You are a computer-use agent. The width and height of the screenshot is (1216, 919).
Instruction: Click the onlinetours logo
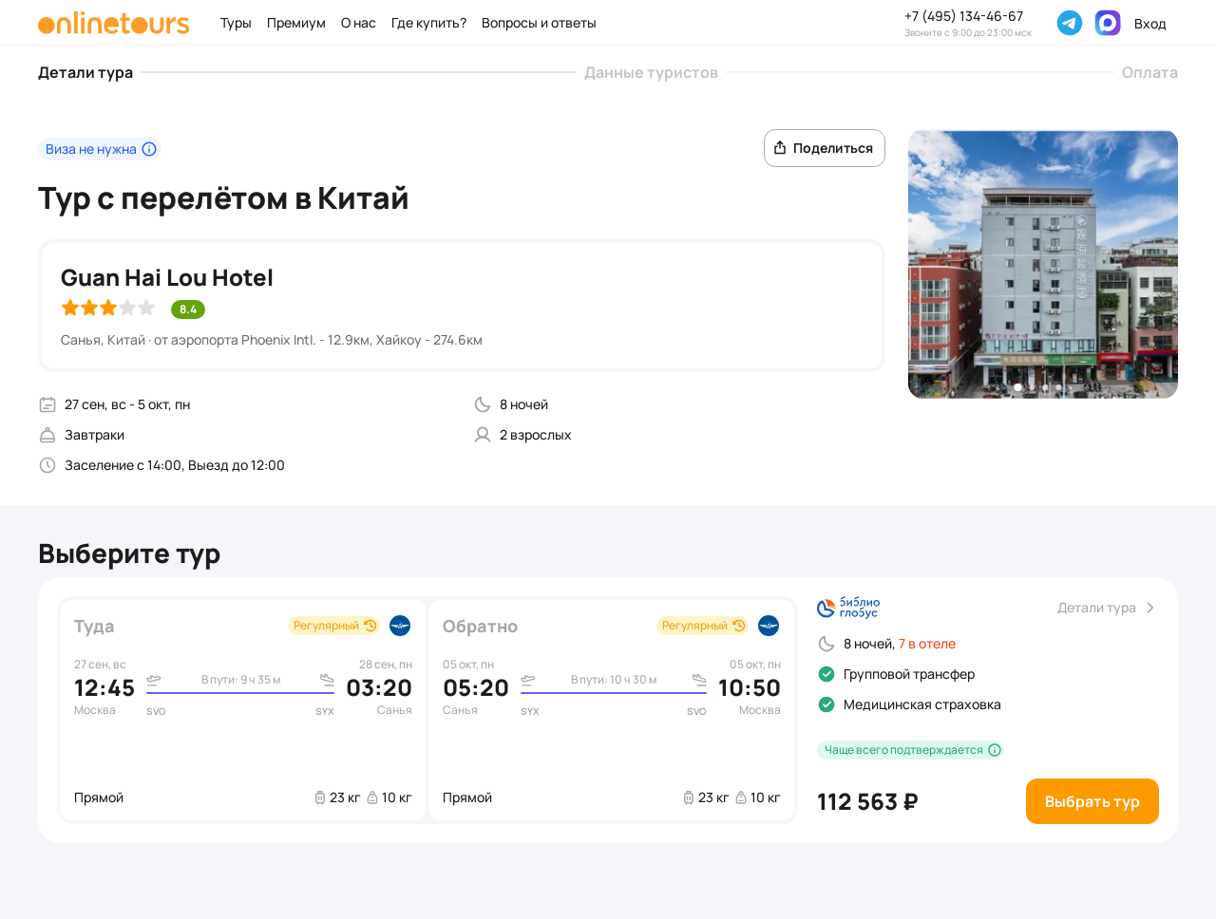tap(114, 23)
